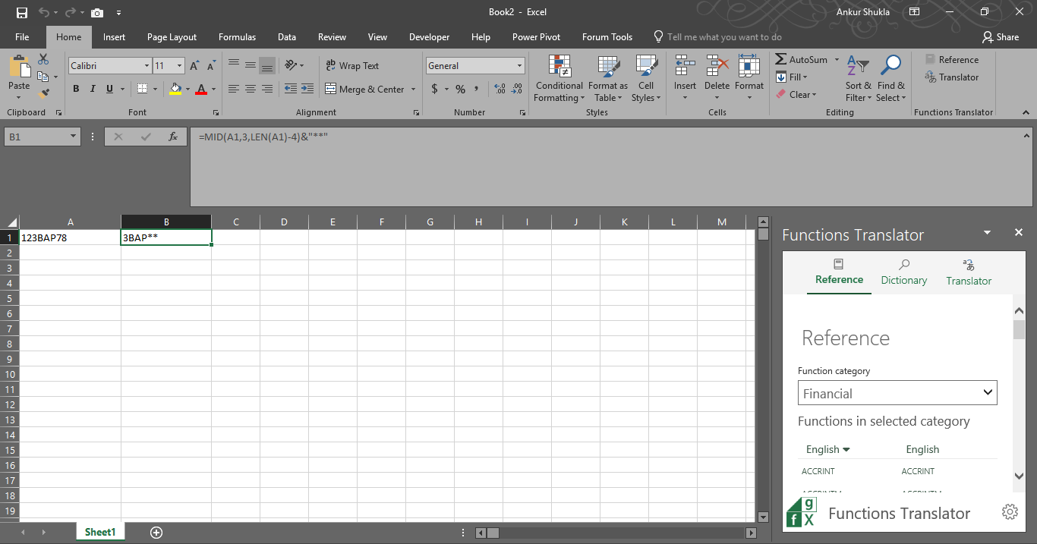The height and width of the screenshot is (544, 1037).
Task: Click the Share button
Action: point(1000,37)
